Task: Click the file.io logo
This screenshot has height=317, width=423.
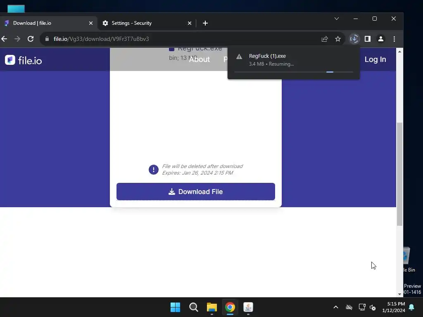Action: [x=24, y=60]
